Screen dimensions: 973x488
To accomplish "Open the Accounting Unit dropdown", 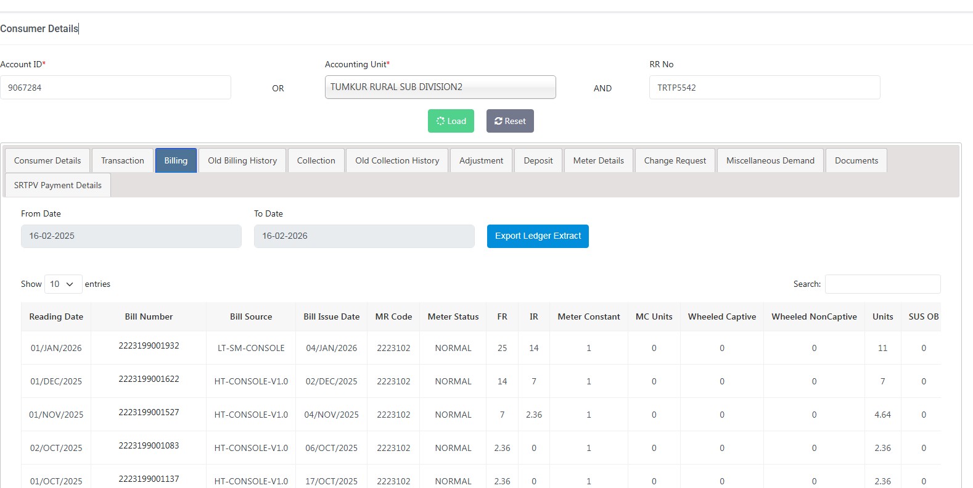I will [x=440, y=87].
